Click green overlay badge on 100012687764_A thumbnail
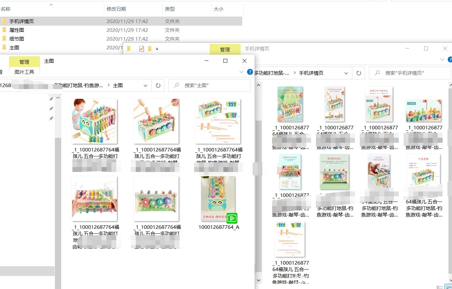Screen dimensions: 452x289 232,218
